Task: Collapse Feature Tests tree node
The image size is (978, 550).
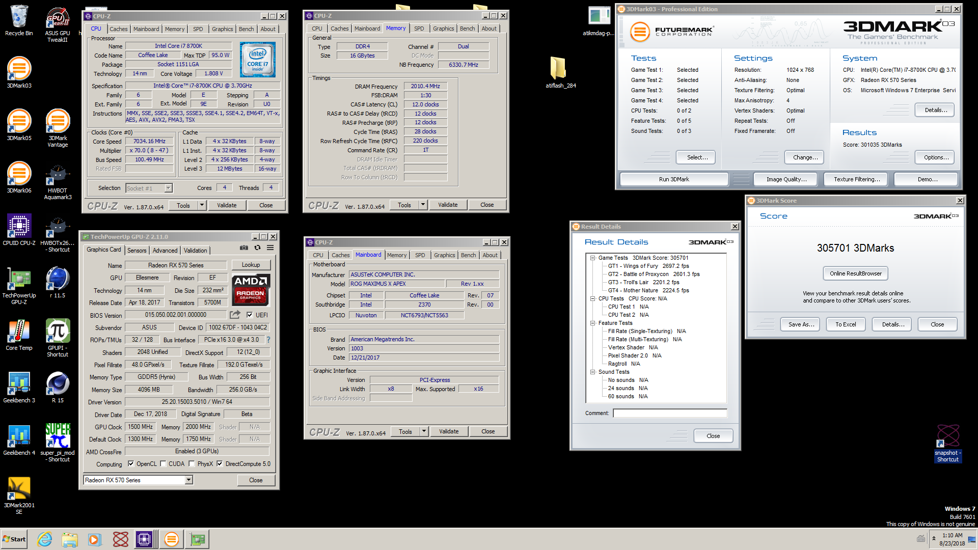Action: 593,323
